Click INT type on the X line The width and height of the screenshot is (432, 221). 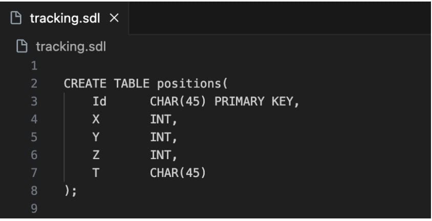(x=161, y=119)
